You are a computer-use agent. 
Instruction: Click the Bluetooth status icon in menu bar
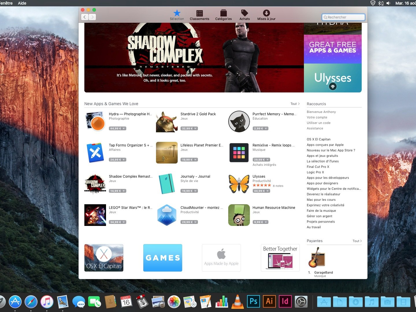[x=381, y=3]
